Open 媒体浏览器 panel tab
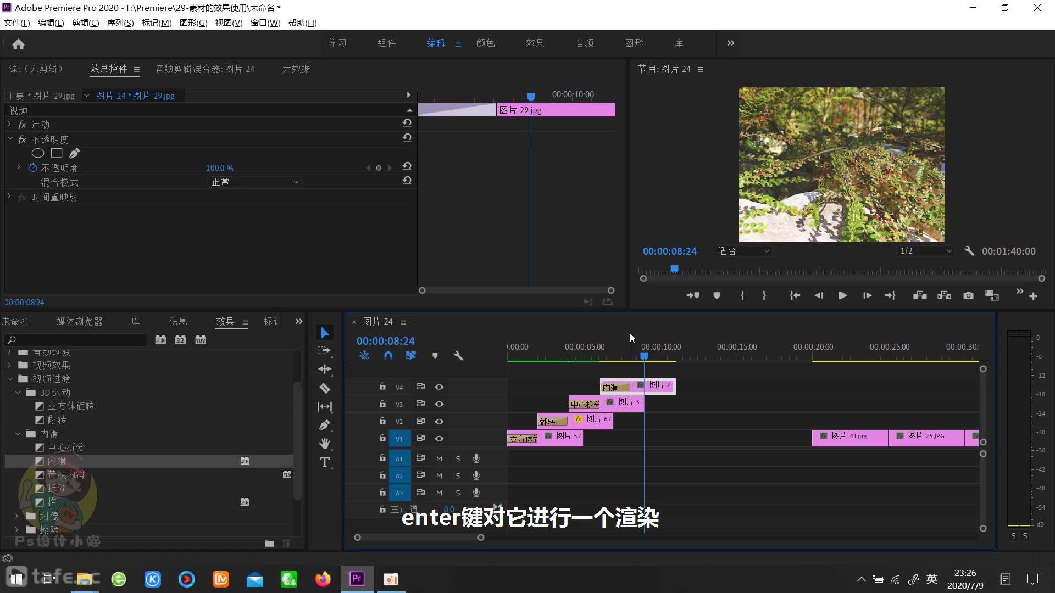 coord(79,321)
